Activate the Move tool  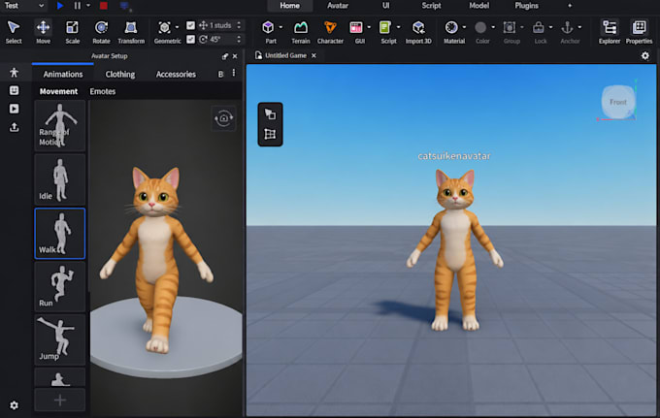pyautogui.click(x=43, y=32)
